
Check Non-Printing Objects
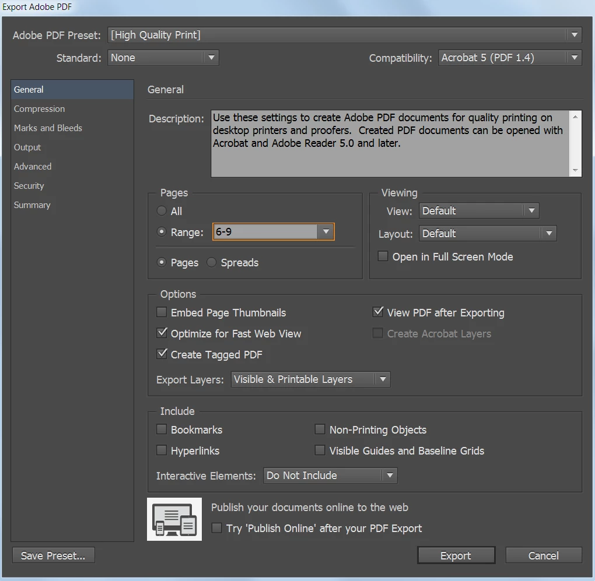pos(320,429)
